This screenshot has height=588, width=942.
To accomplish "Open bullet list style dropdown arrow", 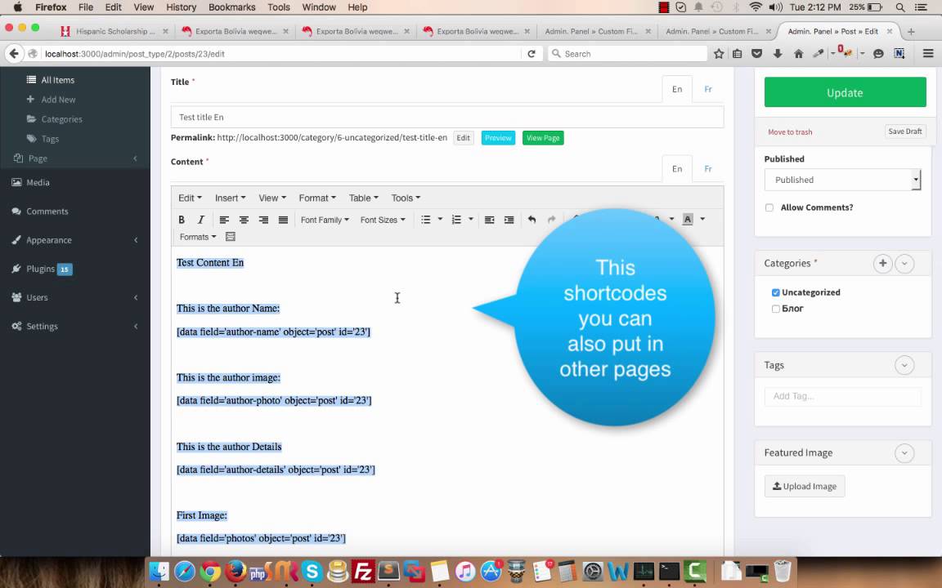I will [440, 220].
